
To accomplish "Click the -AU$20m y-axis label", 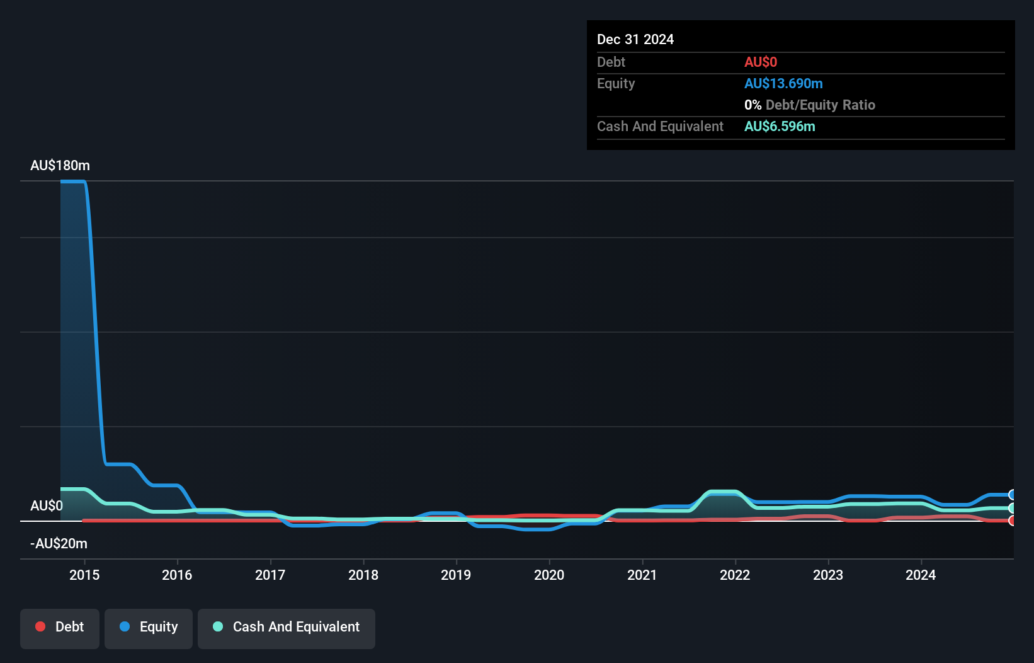I will 59,544.
